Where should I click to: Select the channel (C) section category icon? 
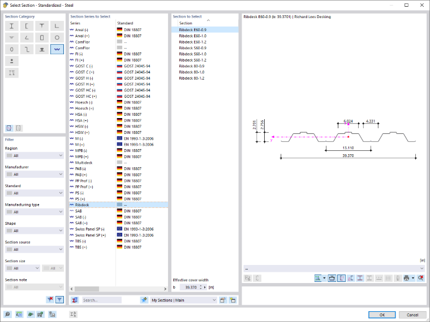(x=27, y=26)
